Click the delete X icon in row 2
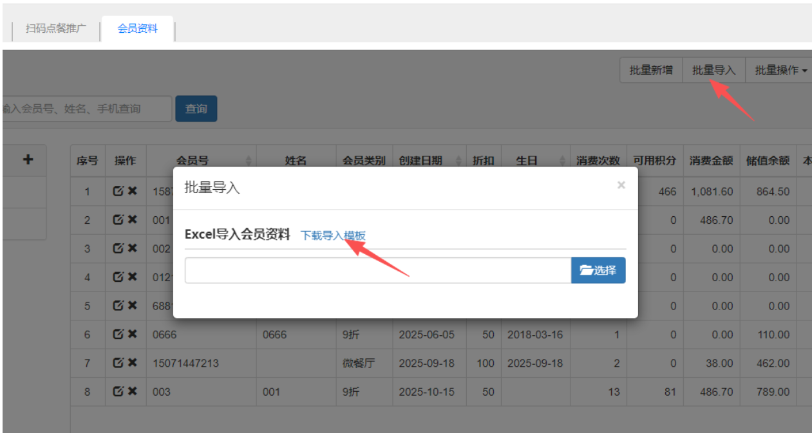Viewport: 812px width, 433px height. pos(132,220)
